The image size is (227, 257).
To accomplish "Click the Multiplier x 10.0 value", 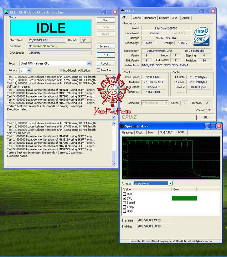I will pos(153,82).
